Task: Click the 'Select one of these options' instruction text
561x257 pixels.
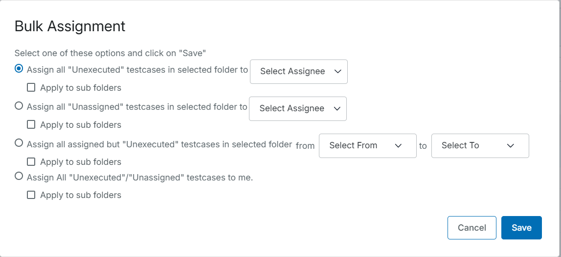Action: pos(111,53)
